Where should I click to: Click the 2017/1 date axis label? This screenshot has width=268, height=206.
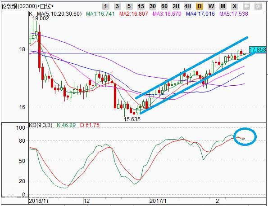coord(158,201)
